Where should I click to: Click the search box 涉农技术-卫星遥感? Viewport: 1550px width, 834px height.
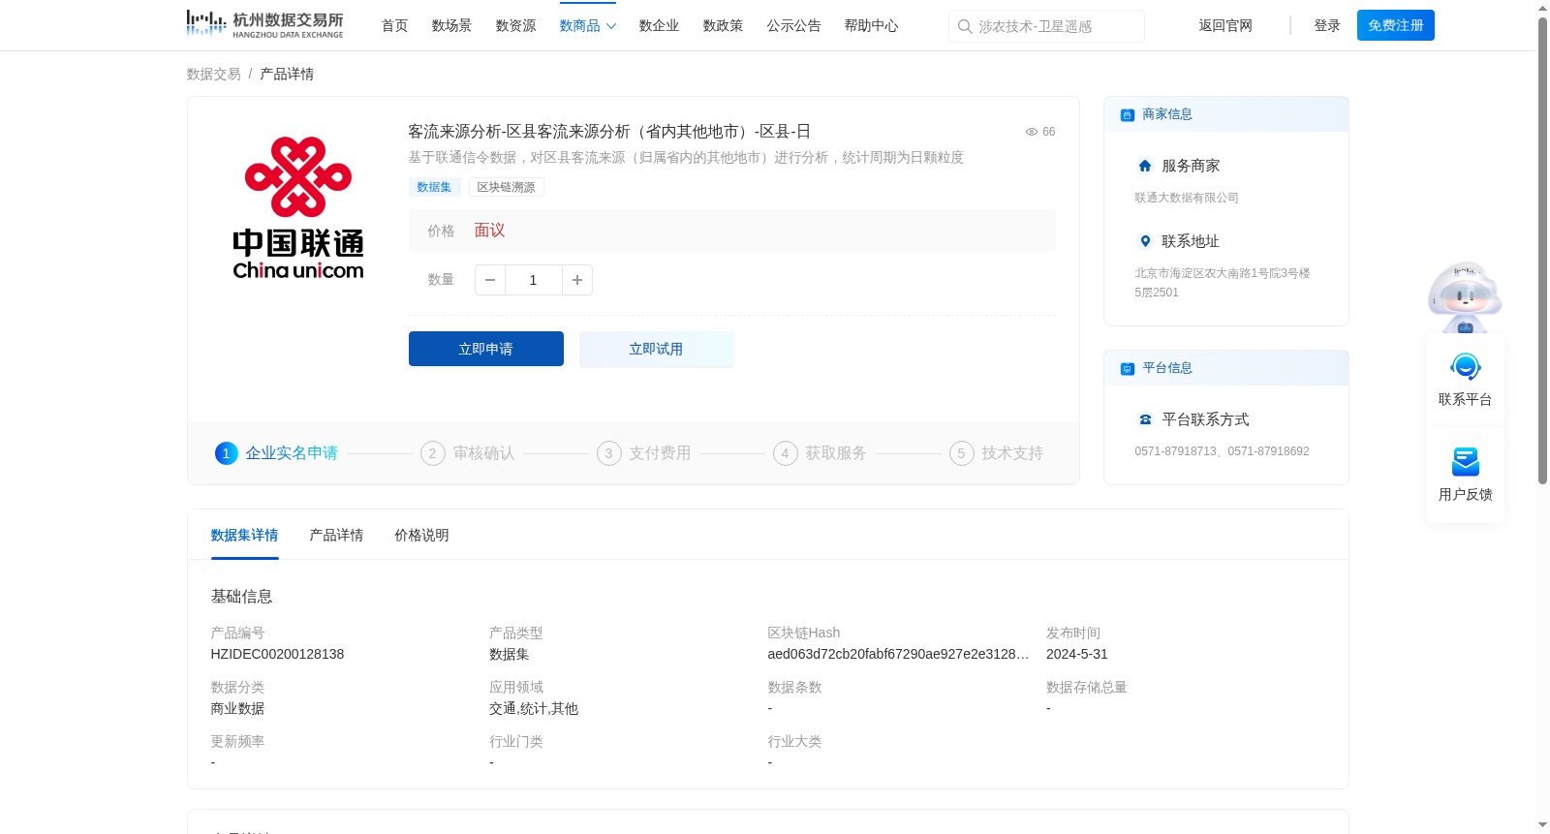click(x=1046, y=26)
